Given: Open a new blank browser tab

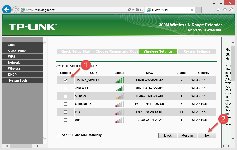Looking at the screenshot, I should 198,10.
